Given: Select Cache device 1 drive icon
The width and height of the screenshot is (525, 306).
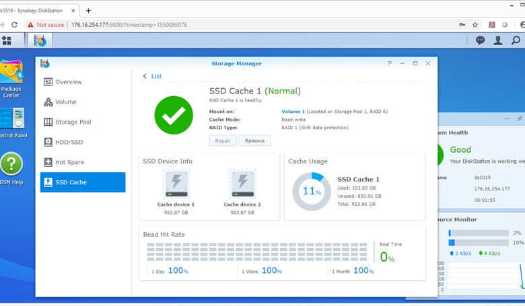Looking at the screenshot, I should point(176,184).
